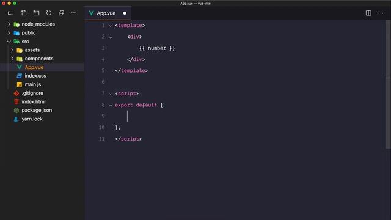Click the closing '</template>' tag
The image size is (391, 220).
pos(131,71)
